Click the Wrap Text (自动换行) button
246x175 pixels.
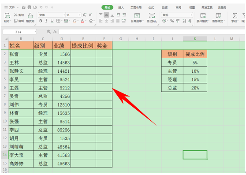pos(152,18)
